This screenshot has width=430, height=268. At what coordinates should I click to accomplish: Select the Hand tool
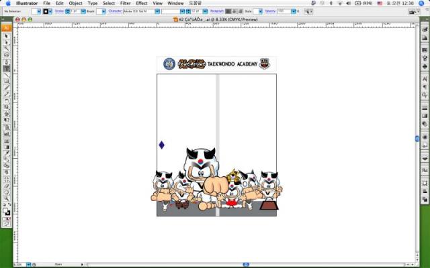pyautogui.click(x=7, y=192)
